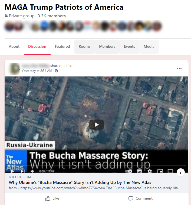
Task: Comment on the shared post
Action: (140, 198)
